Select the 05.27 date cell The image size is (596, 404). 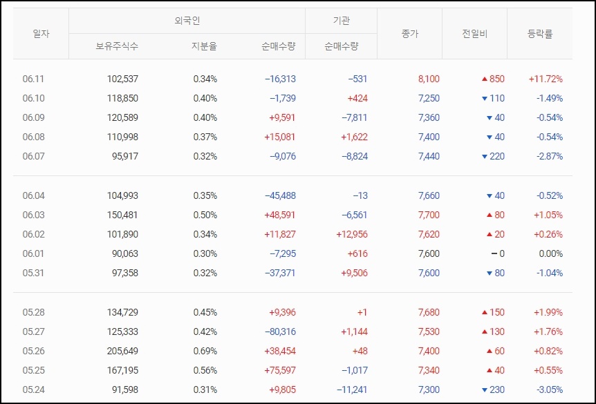pyautogui.click(x=33, y=332)
